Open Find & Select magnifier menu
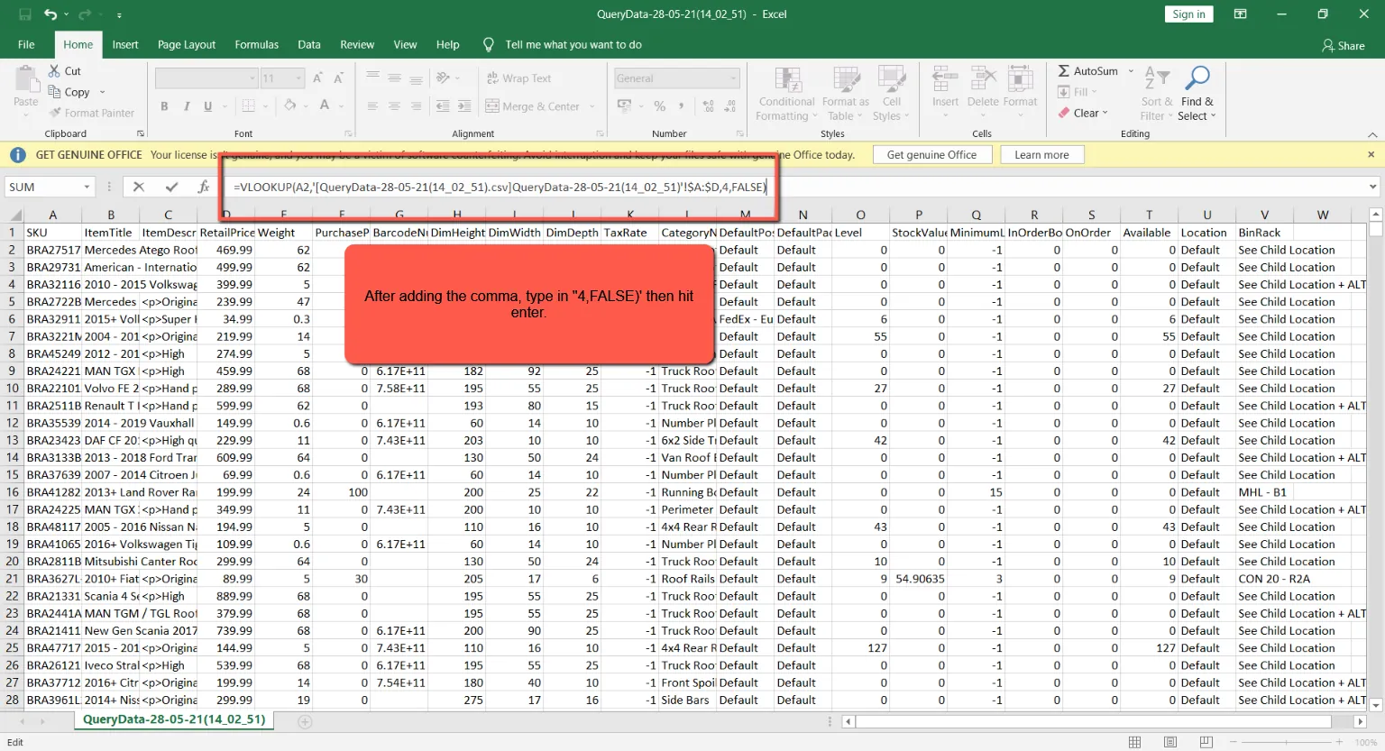Image resolution: width=1385 pixels, height=751 pixels. click(x=1197, y=93)
